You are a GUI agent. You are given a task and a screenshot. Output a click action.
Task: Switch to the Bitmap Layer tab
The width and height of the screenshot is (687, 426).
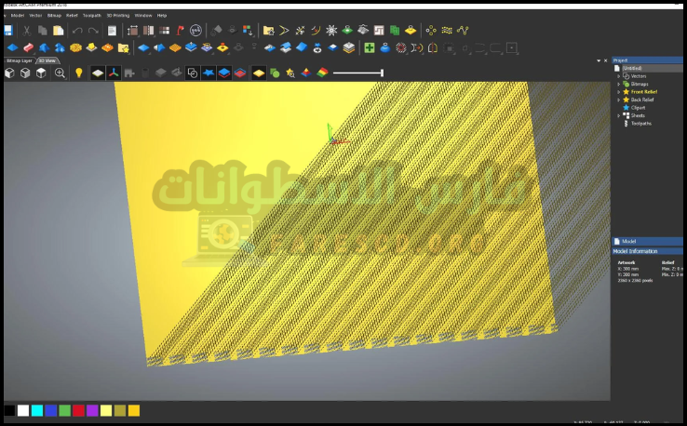click(x=19, y=60)
